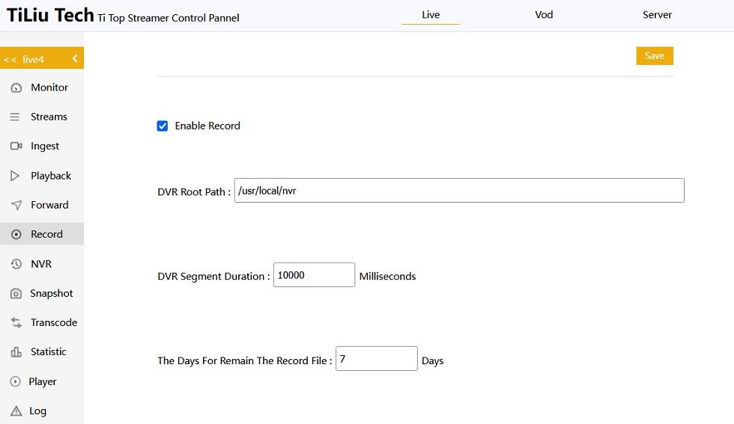Open the NVR menu item
The width and height of the screenshot is (734, 424).
[42, 264]
